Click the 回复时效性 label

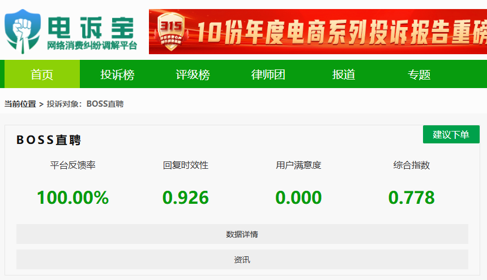(186, 165)
